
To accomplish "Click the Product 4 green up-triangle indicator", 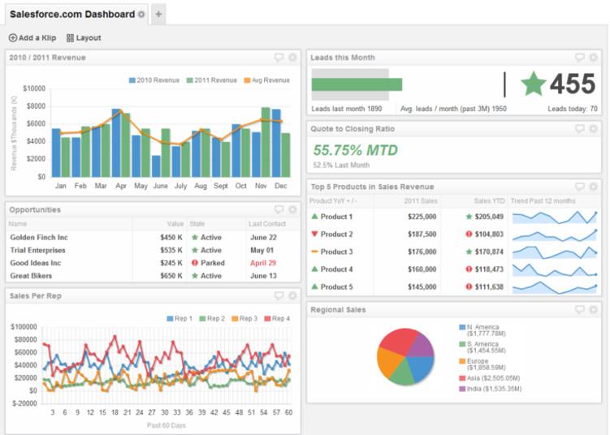I will click(x=314, y=269).
